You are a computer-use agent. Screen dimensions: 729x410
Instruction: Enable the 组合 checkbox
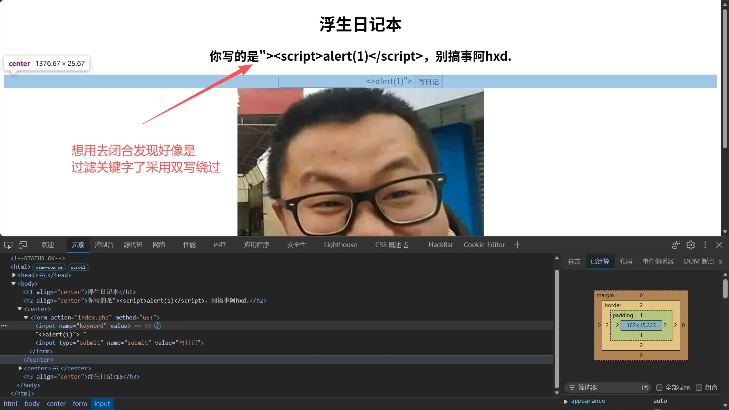(699, 388)
